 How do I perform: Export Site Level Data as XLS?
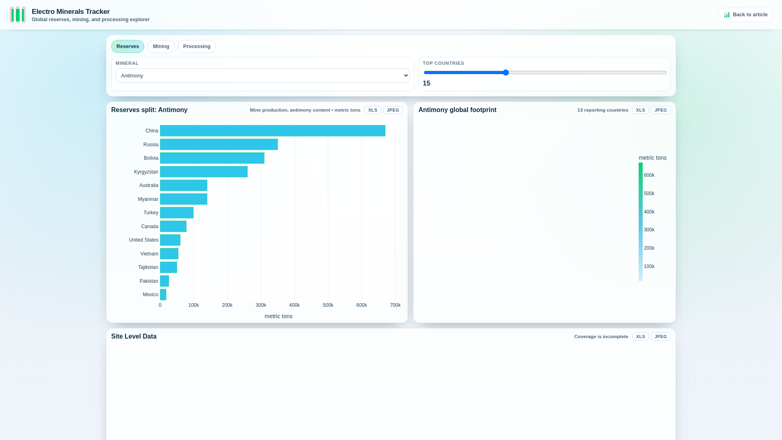pos(640,337)
